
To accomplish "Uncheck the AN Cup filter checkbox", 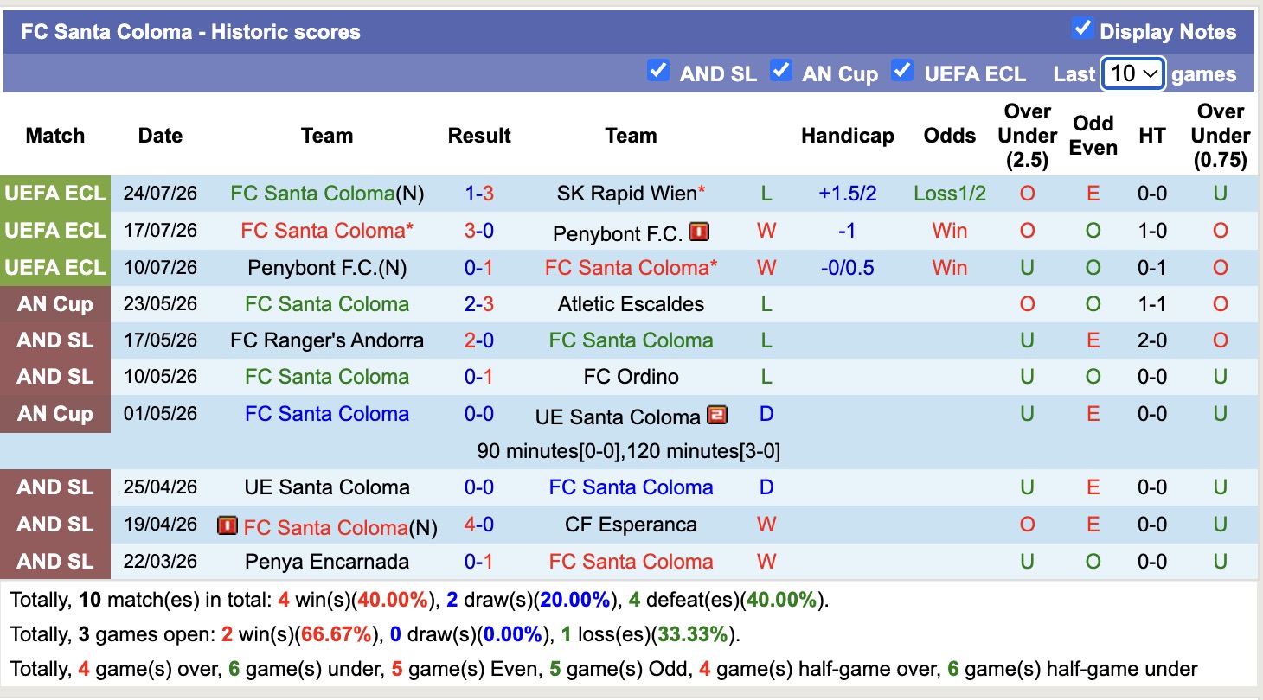I will click(x=781, y=71).
